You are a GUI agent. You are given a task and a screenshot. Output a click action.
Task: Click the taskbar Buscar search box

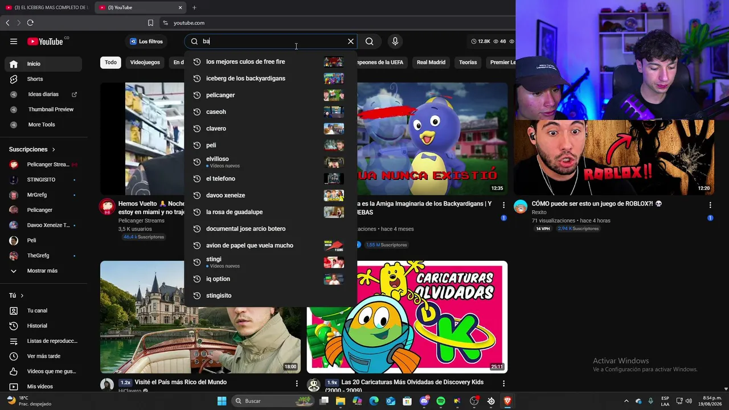(x=273, y=401)
